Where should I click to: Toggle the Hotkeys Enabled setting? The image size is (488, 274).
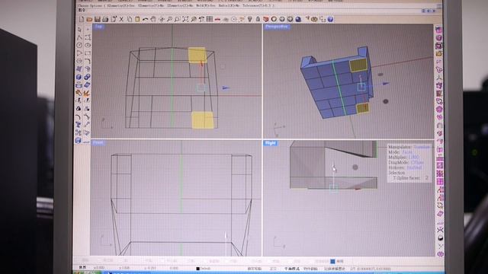pos(414,167)
